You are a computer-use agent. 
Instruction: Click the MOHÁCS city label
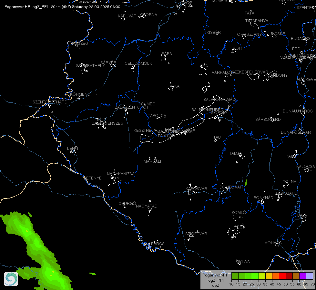273,243
